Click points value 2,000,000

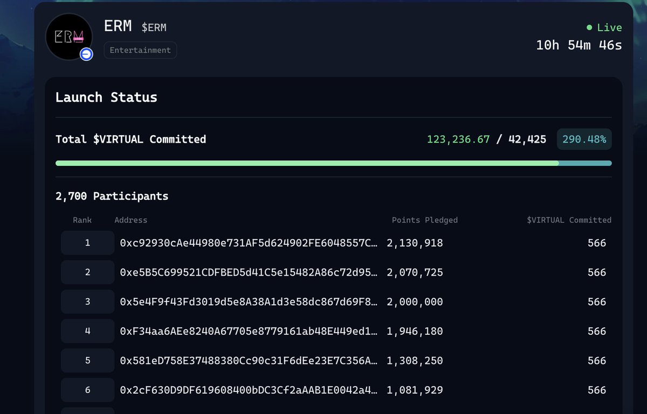point(415,302)
